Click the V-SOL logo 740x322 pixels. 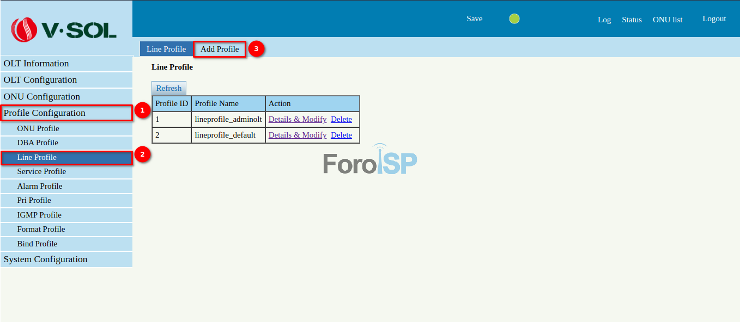click(x=64, y=28)
